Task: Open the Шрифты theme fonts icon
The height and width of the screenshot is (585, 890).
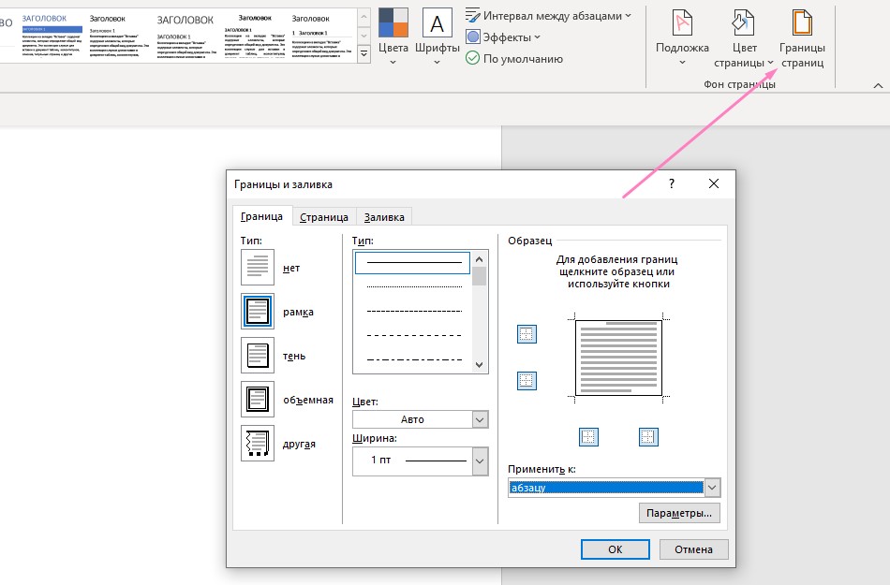Action: tap(437, 23)
